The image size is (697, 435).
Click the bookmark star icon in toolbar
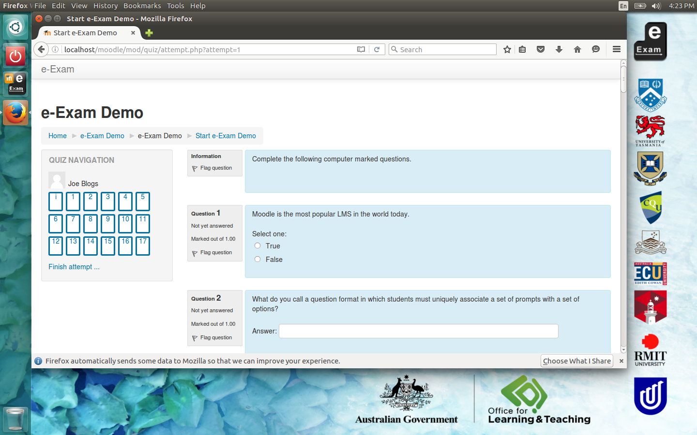pos(507,49)
